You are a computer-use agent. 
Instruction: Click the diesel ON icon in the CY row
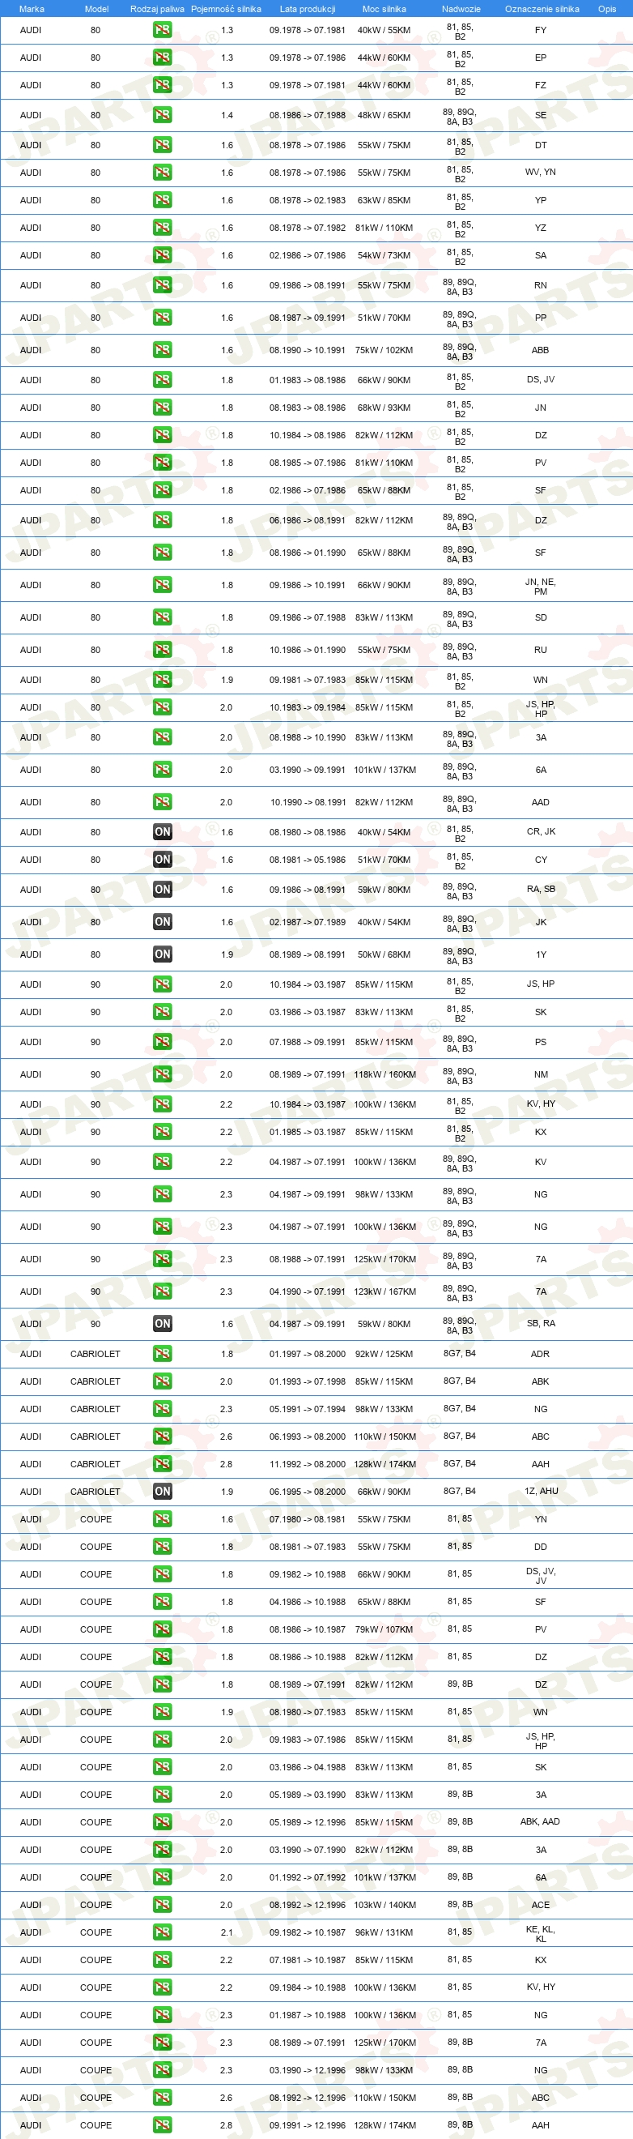pos(163,860)
